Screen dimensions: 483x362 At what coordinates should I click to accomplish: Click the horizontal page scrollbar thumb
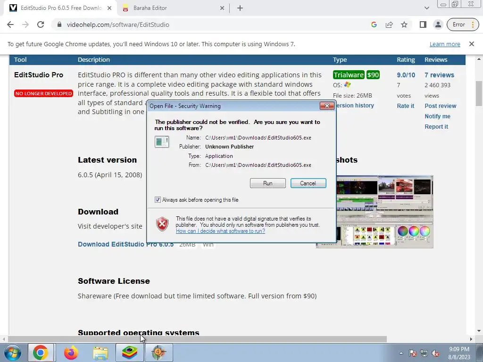pyautogui.click(x=197, y=339)
